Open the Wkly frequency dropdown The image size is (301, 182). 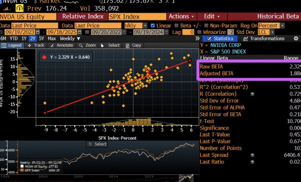(x=145, y=26)
